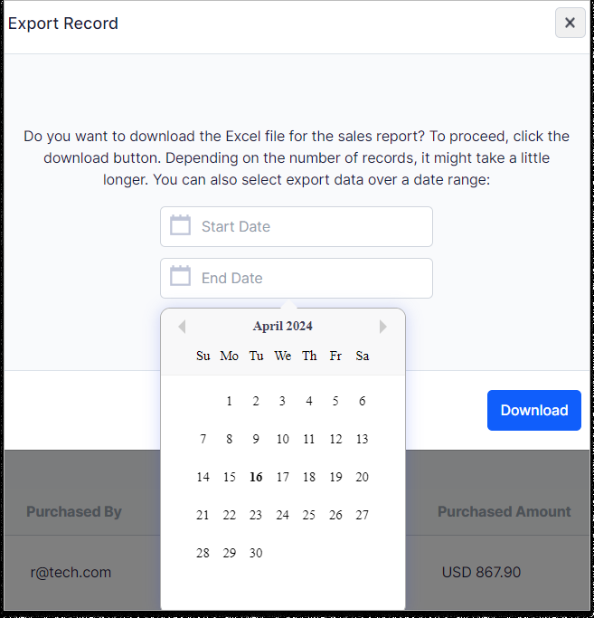Close the Export Record dialog

point(570,23)
